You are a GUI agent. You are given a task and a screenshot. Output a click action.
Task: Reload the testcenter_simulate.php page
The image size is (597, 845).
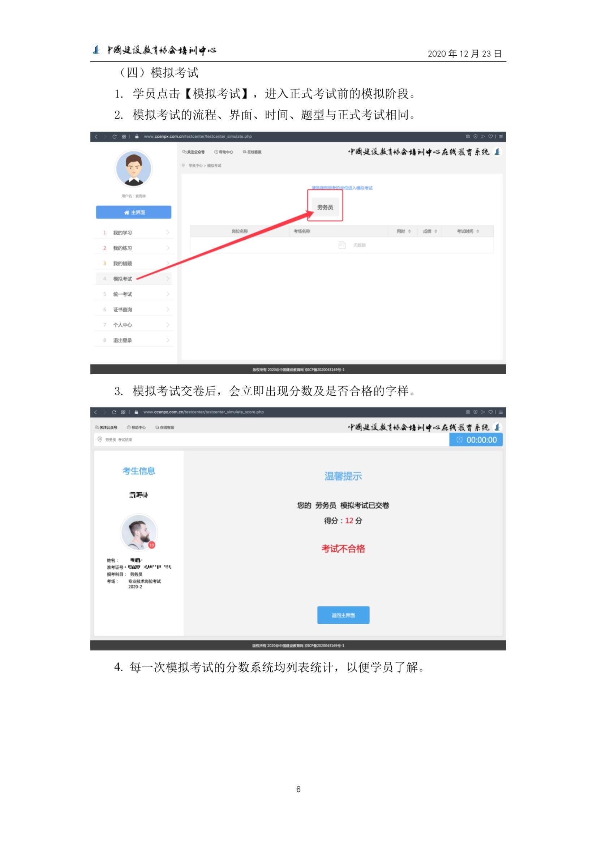(x=115, y=137)
